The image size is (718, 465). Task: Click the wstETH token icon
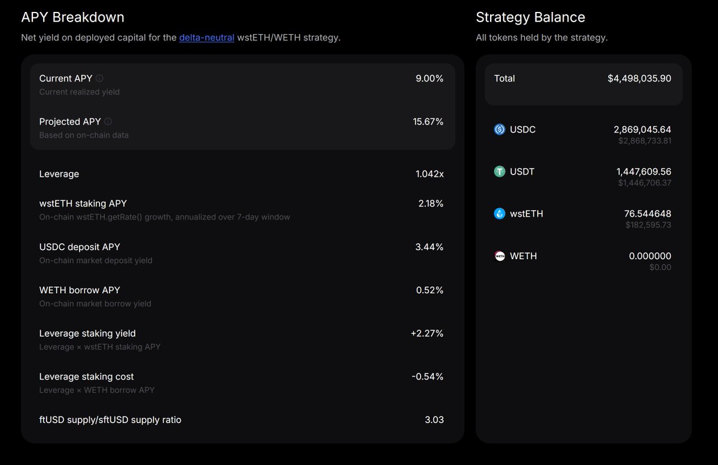coord(500,214)
